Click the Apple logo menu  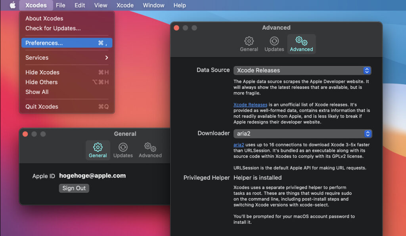point(13,5)
